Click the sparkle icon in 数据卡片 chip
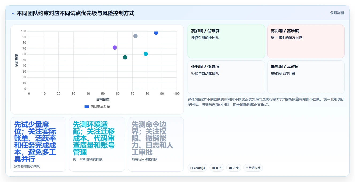This screenshot has height=182, width=355. pyautogui.click(x=247, y=168)
